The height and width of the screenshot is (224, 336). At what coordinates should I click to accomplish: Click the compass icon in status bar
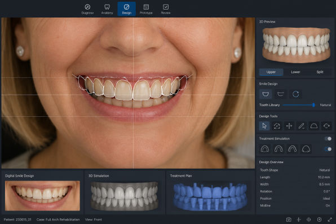(319, 219)
